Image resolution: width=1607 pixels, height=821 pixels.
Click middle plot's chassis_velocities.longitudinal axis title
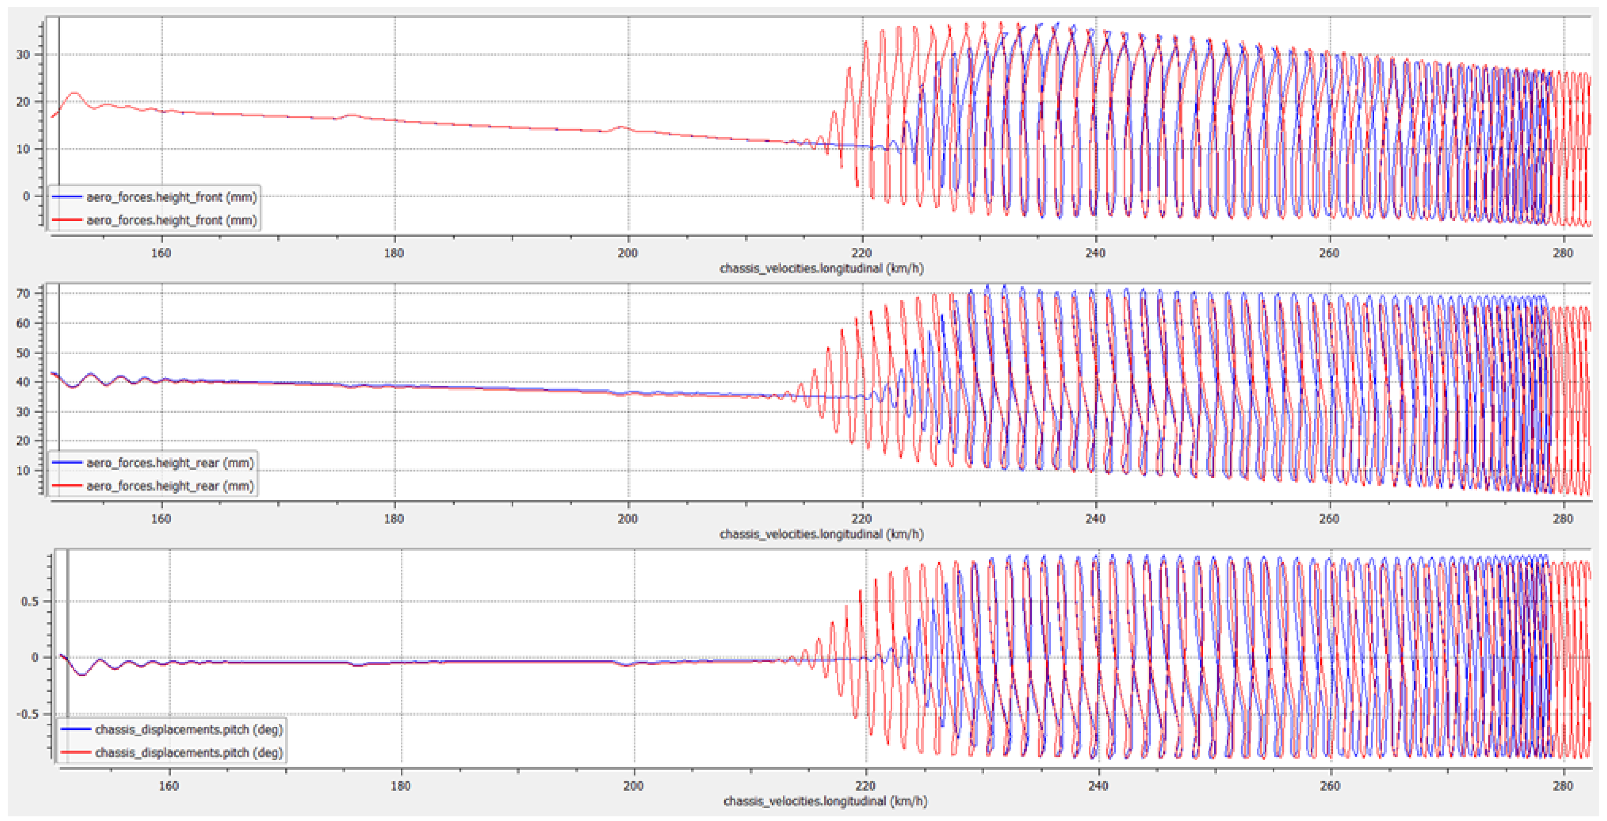pyautogui.click(x=821, y=535)
